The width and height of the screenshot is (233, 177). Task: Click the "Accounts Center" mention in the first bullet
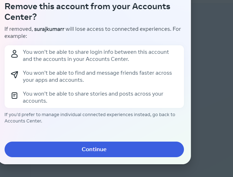pyautogui.click(x=107, y=59)
